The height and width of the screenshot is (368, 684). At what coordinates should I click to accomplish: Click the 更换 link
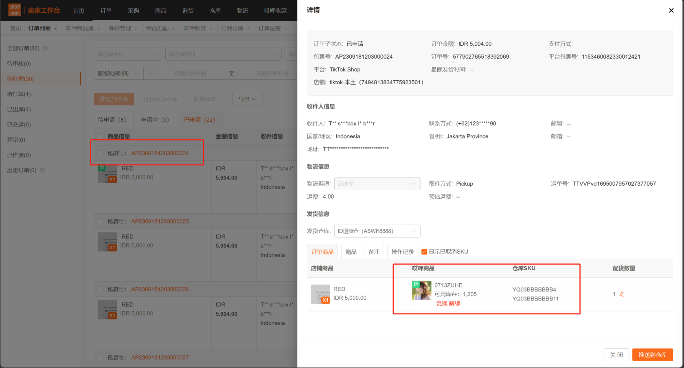coord(441,303)
